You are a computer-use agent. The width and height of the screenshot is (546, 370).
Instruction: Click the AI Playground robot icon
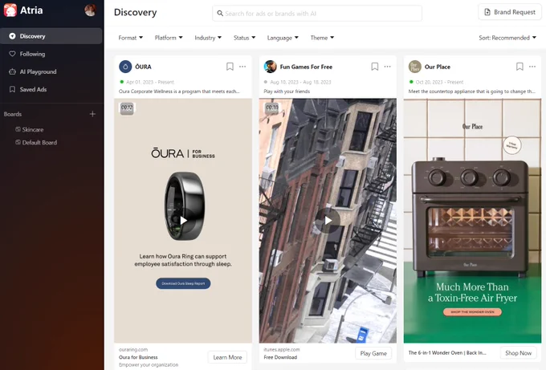[x=12, y=71]
